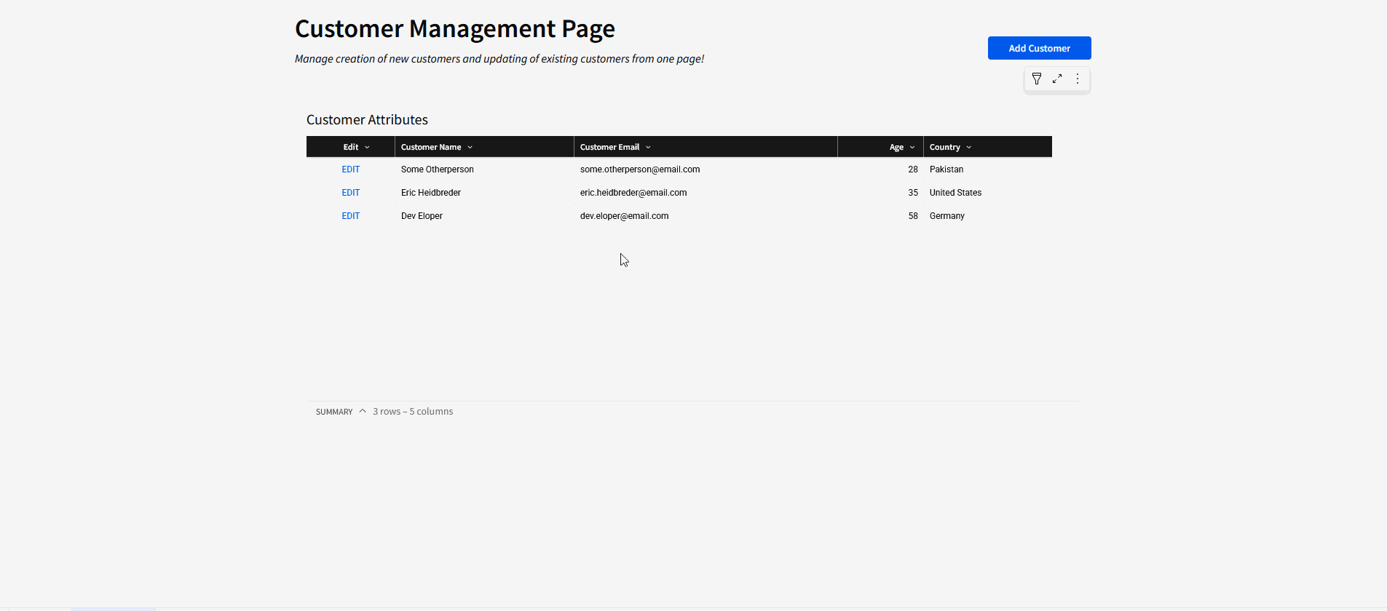Select the age 35 cell
This screenshot has width=1387, height=611.
912,193
